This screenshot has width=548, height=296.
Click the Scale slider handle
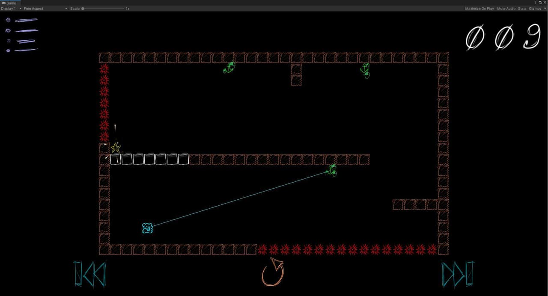[83, 9]
